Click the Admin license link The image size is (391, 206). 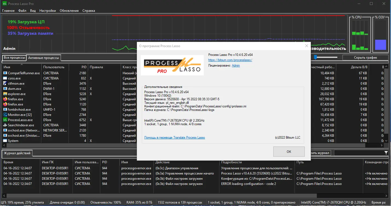click(236, 65)
